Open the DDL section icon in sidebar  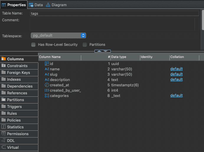(x=4, y=140)
